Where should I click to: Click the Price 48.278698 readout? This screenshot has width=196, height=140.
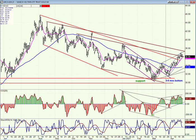click(x=7, y=8)
